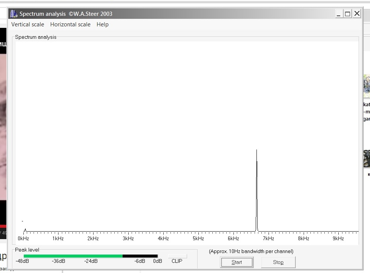Click the 2kHz axis label

(93, 238)
